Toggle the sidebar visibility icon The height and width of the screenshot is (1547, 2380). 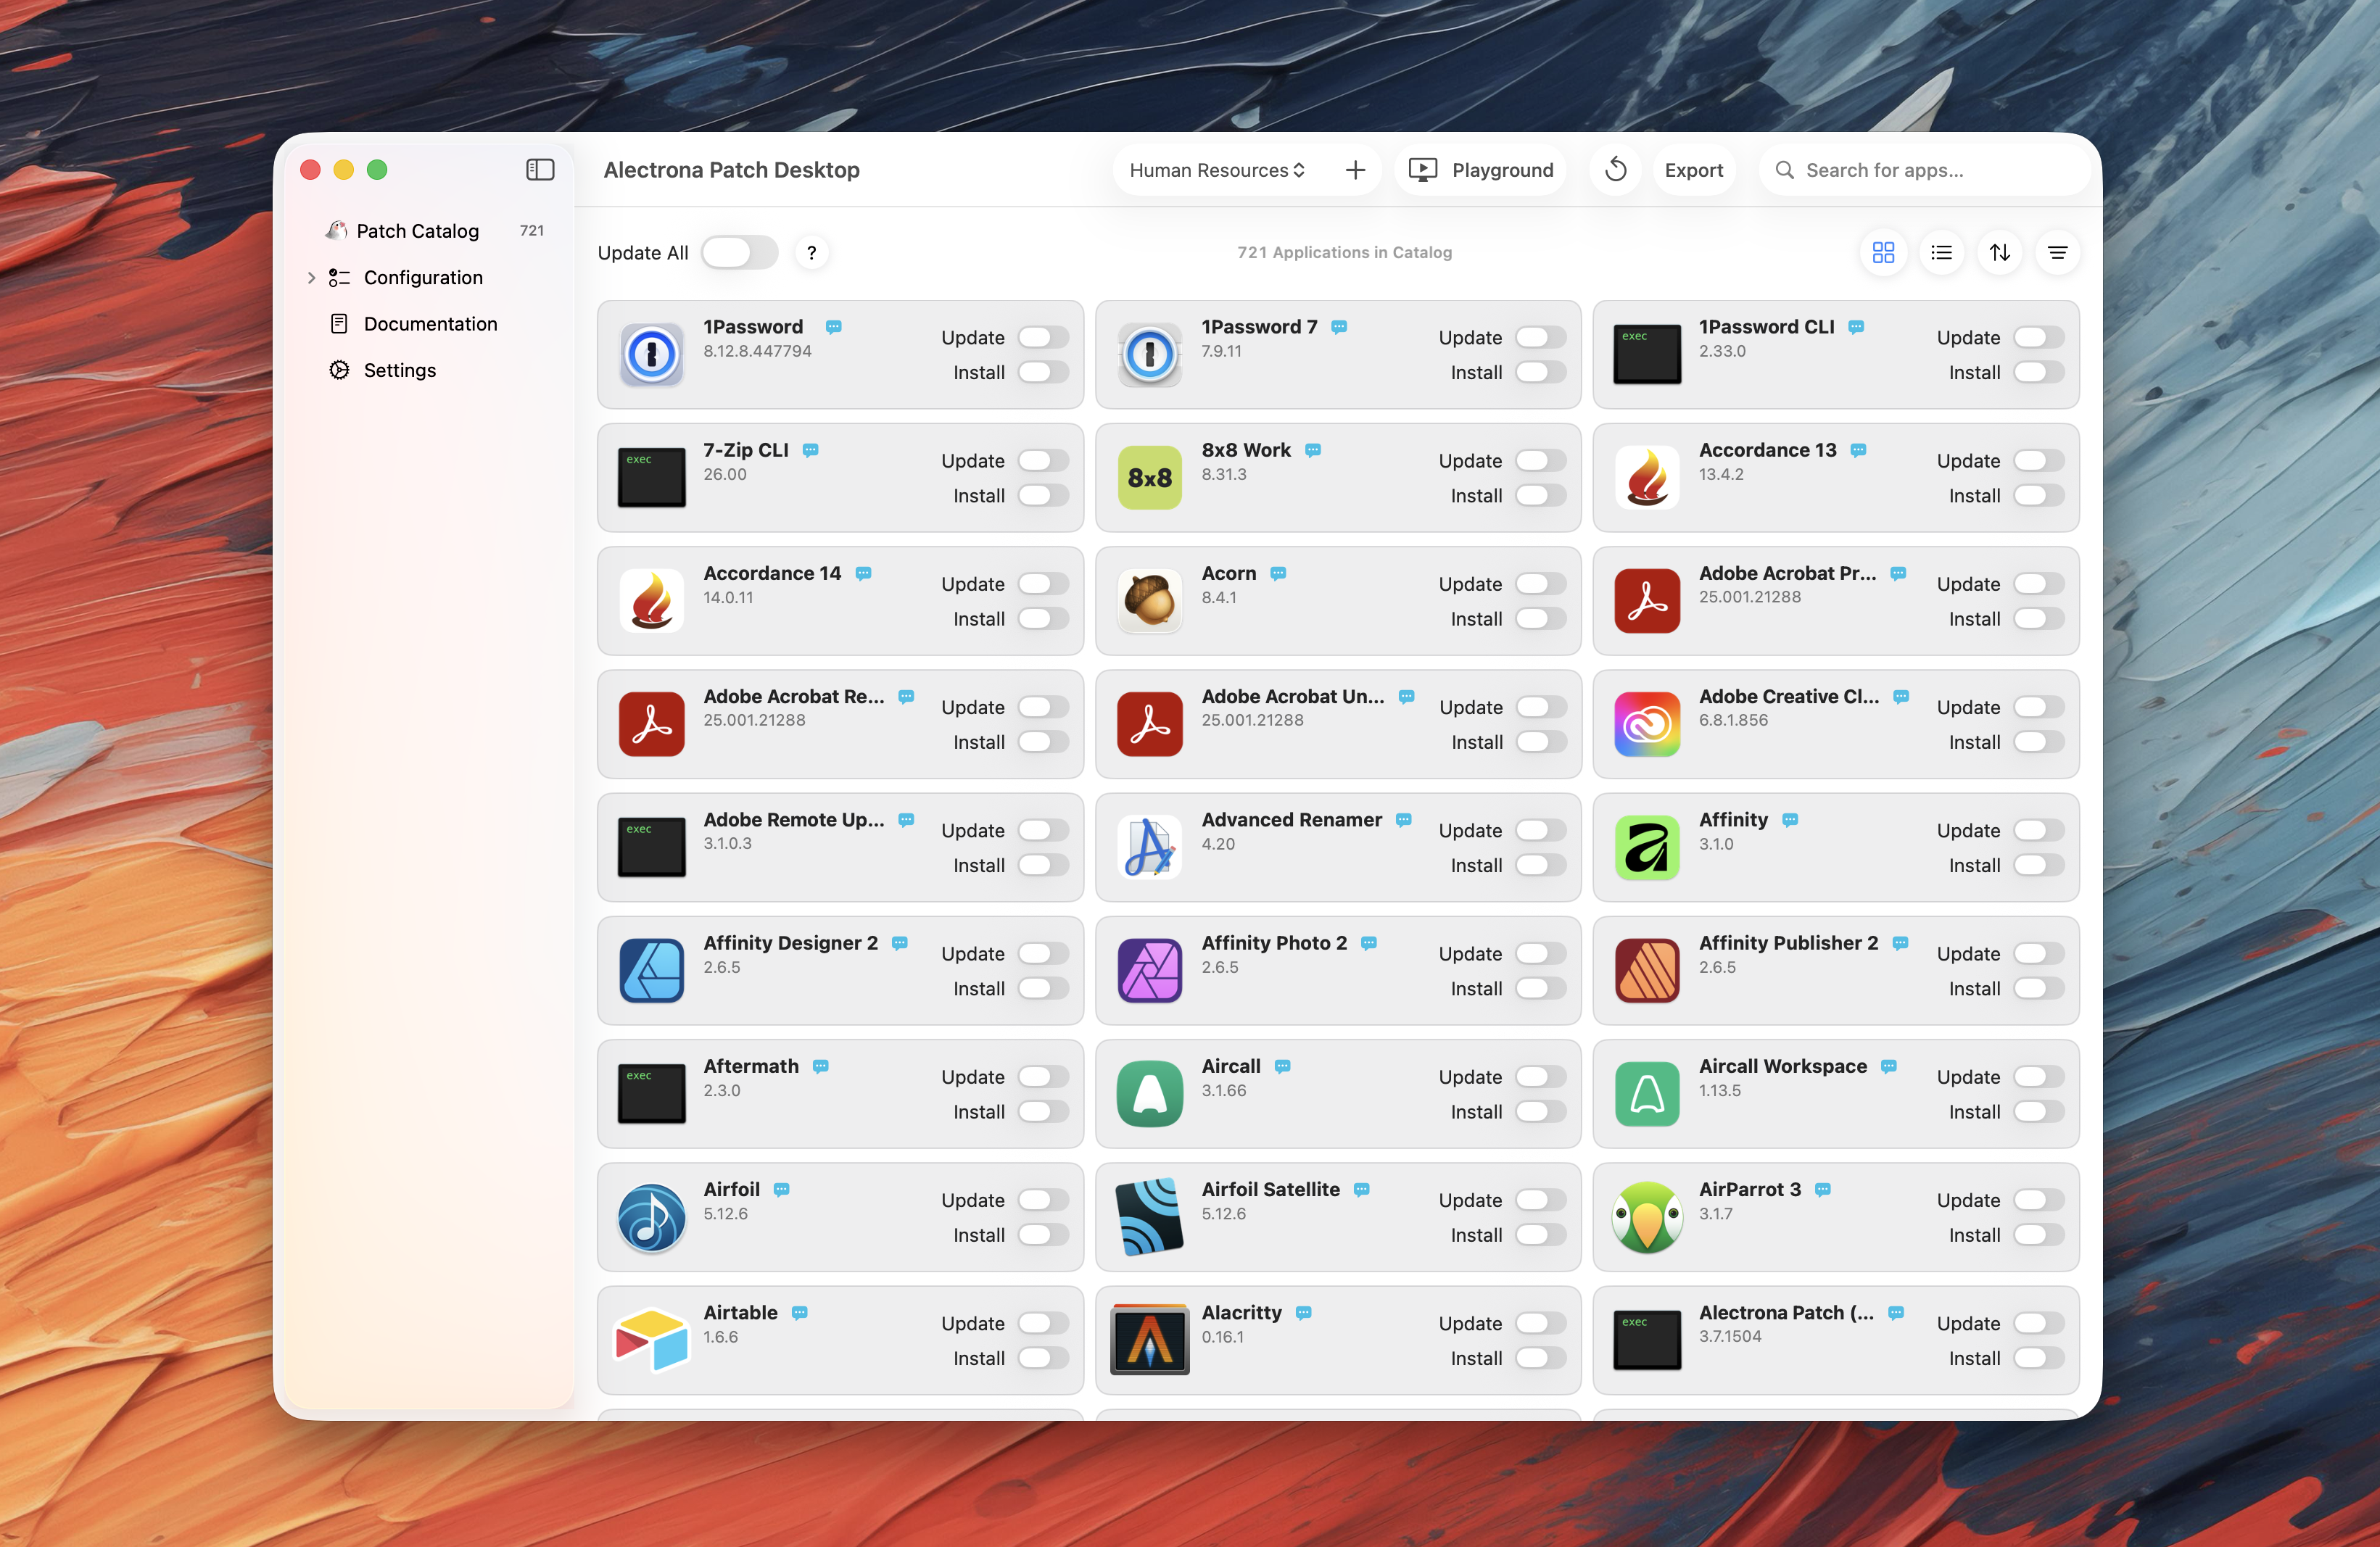click(x=540, y=170)
